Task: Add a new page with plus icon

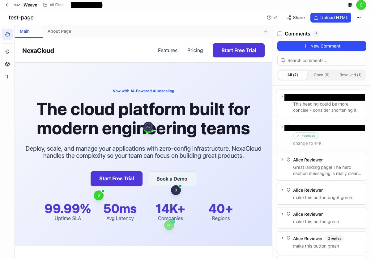Action: point(266,31)
